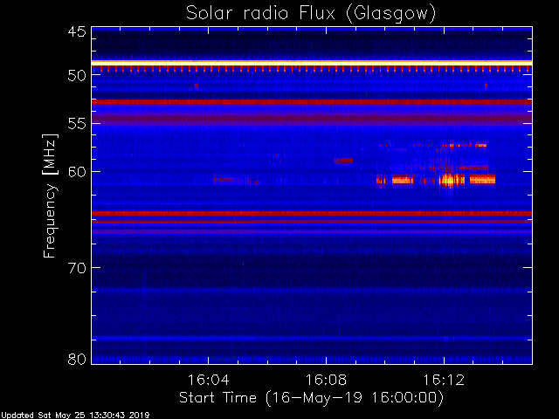
Task: Click the 'Updated Sat May 25 13:30:43 2019' footer
Action: [75, 416]
